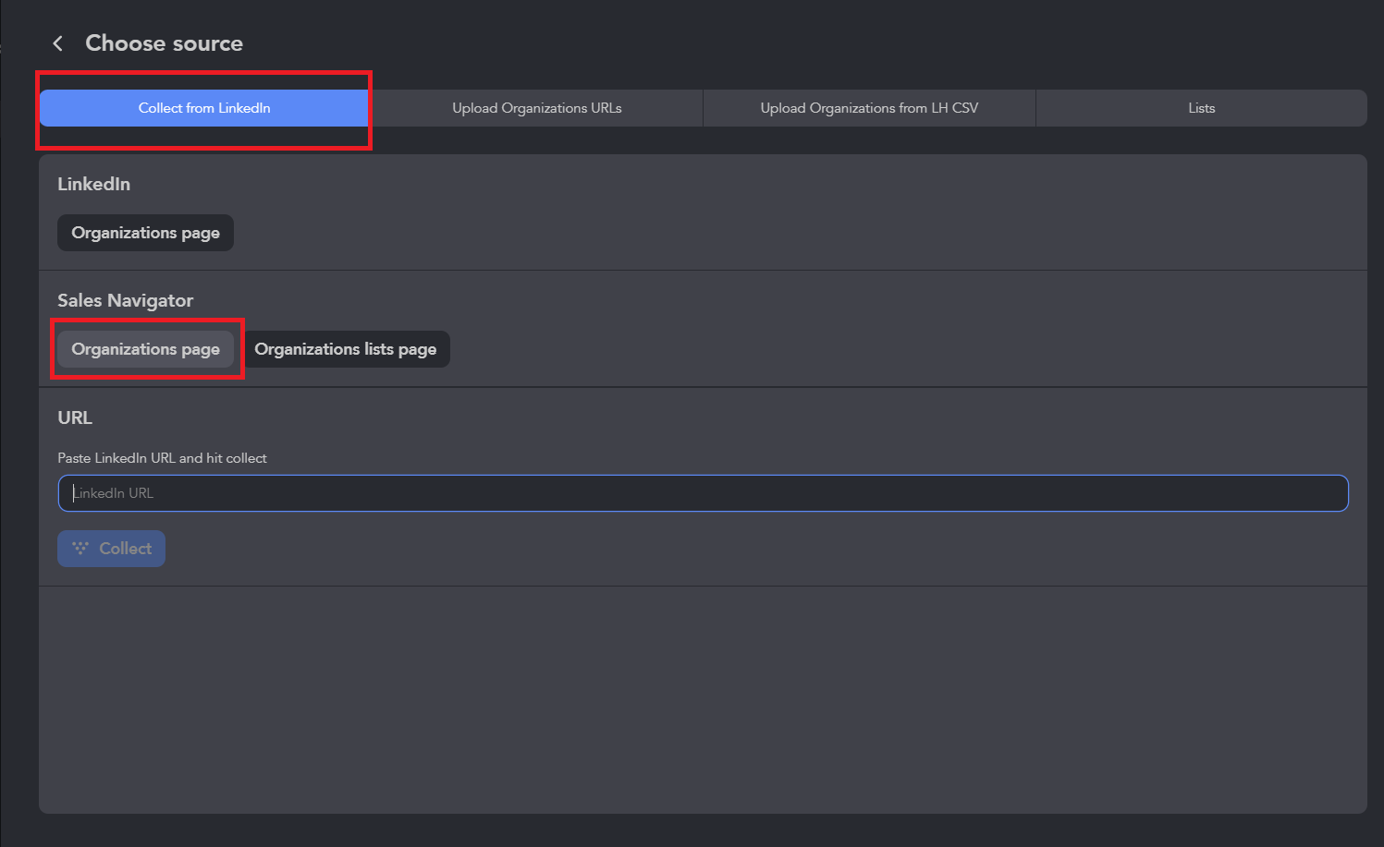
Task: Switch to Upload Organizations URLs tab
Action: [536, 108]
